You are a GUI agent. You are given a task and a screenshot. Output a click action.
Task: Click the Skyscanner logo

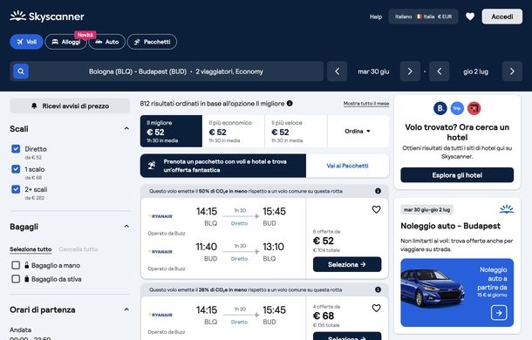47,16
